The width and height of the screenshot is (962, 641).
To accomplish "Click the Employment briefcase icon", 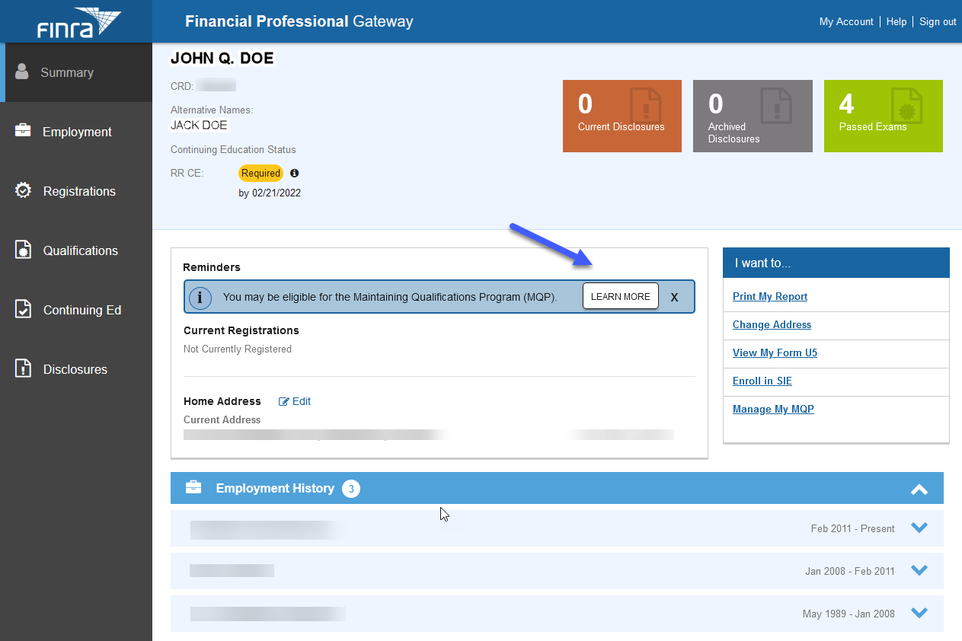I will [x=23, y=131].
